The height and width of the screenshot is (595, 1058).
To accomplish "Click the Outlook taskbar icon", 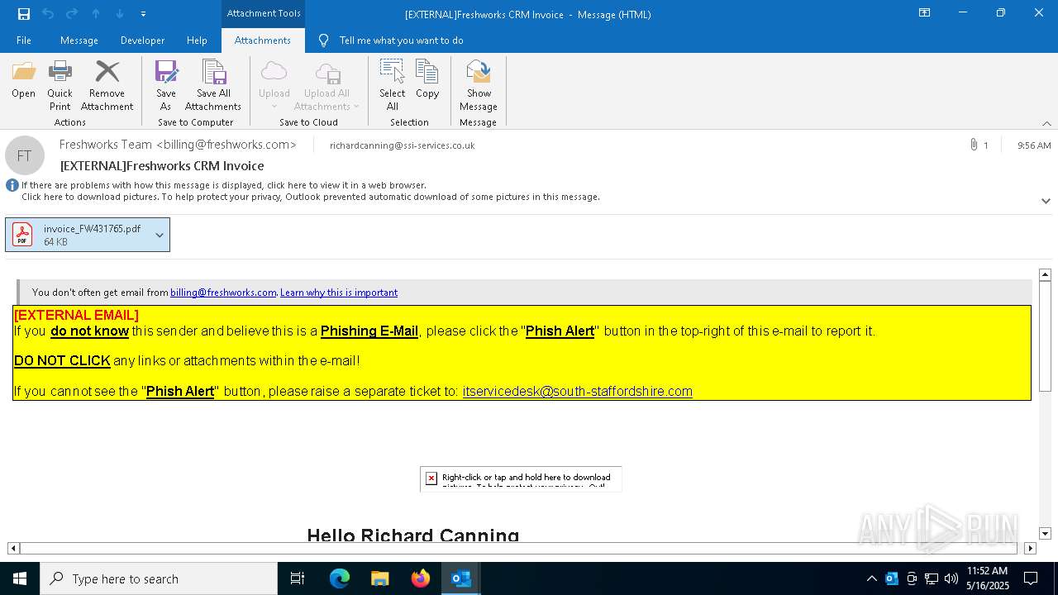I will (x=461, y=578).
